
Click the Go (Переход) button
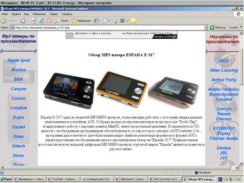(x=218, y=28)
